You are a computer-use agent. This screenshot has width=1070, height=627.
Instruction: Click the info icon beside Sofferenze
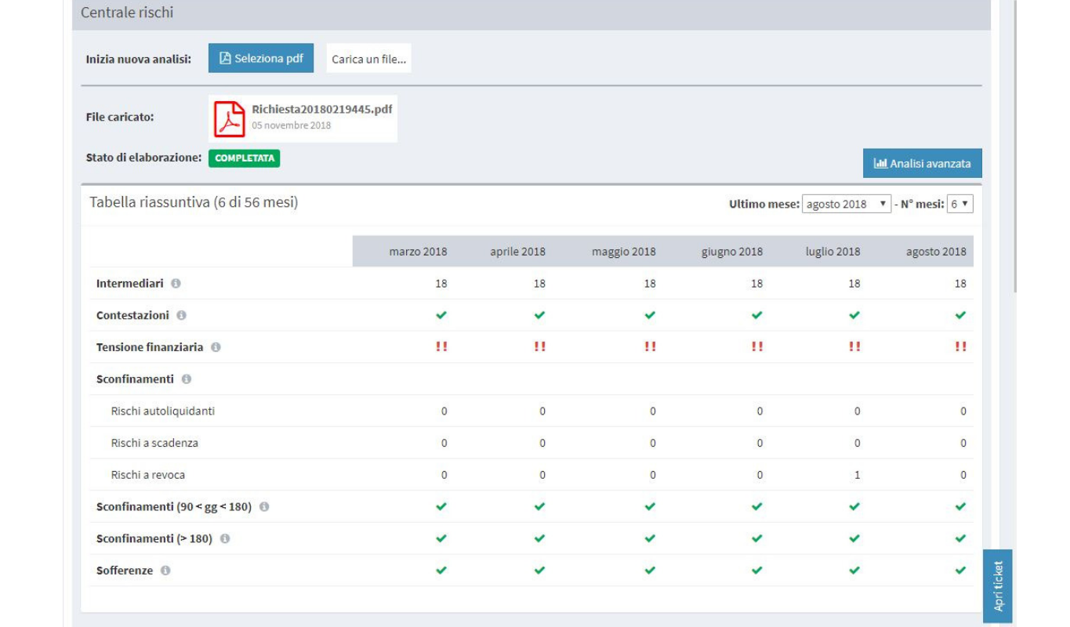pyautogui.click(x=165, y=571)
